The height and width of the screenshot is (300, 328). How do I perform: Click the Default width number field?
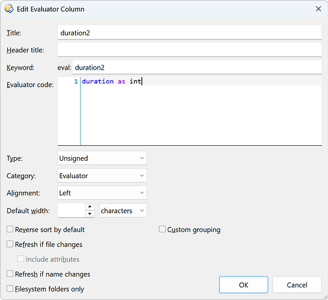pos(71,211)
